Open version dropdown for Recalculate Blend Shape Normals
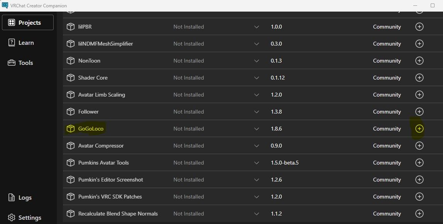The image size is (443, 224). (x=256, y=214)
